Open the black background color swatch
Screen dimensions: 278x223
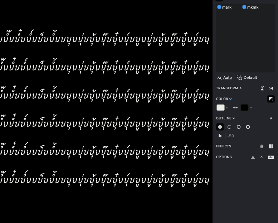[x=244, y=108]
